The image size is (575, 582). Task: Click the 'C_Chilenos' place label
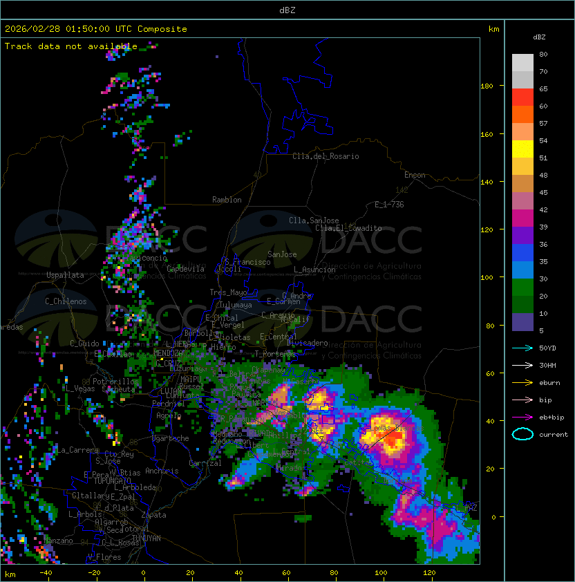66,301
